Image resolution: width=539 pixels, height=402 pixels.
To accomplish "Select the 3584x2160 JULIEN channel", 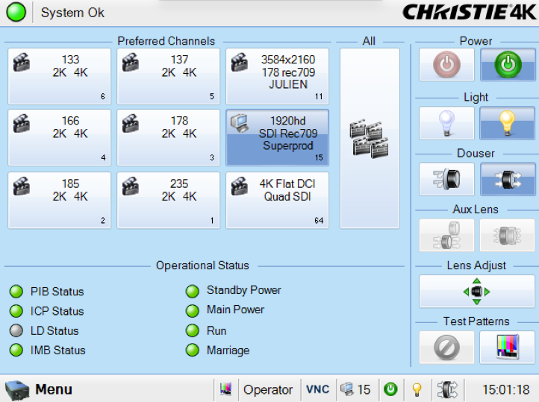I will (x=277, y=76).
